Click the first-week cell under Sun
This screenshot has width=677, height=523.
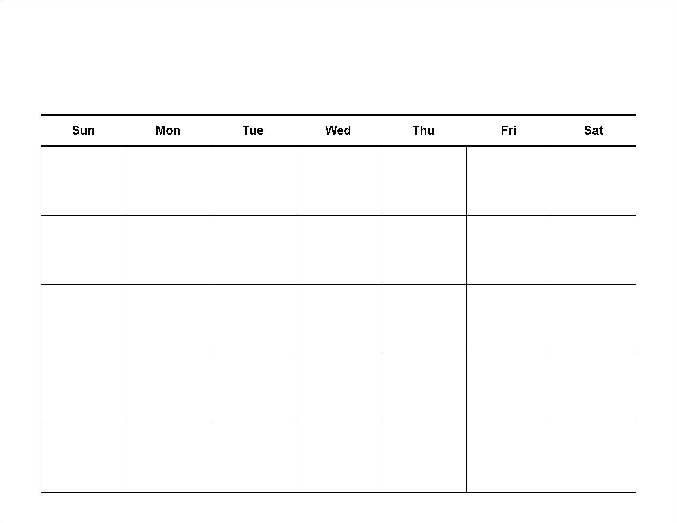[83, 181]
